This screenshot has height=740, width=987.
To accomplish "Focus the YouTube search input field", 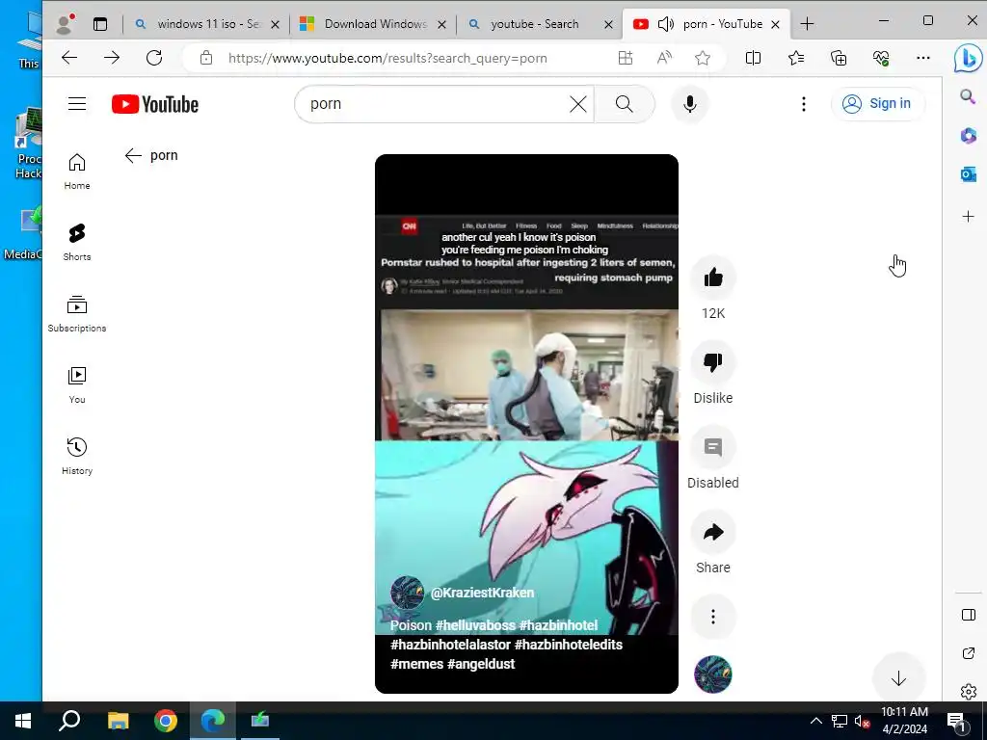I will click(438, 104).
